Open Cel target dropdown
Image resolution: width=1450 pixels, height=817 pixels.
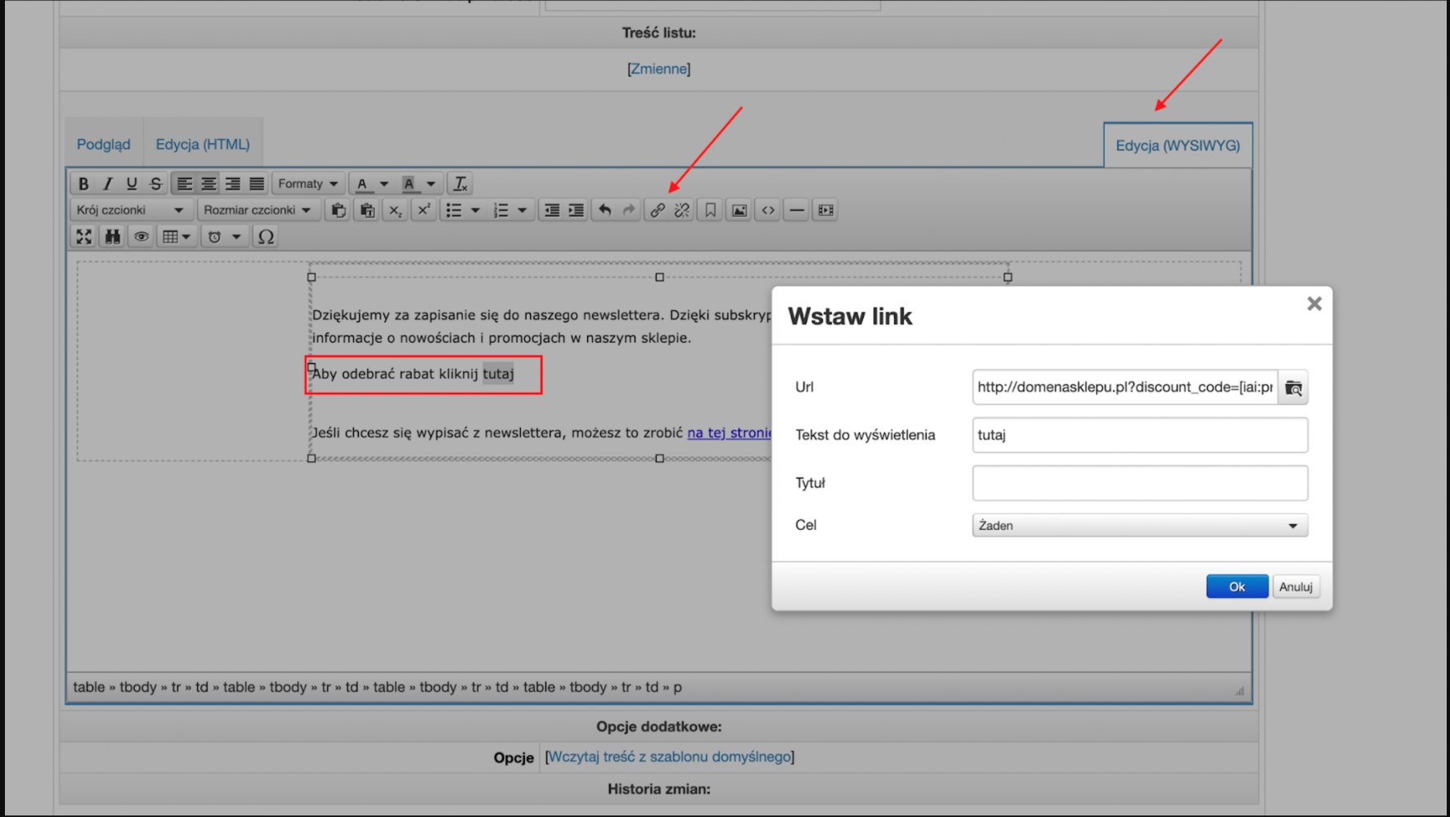click(x=1140, y=525)
